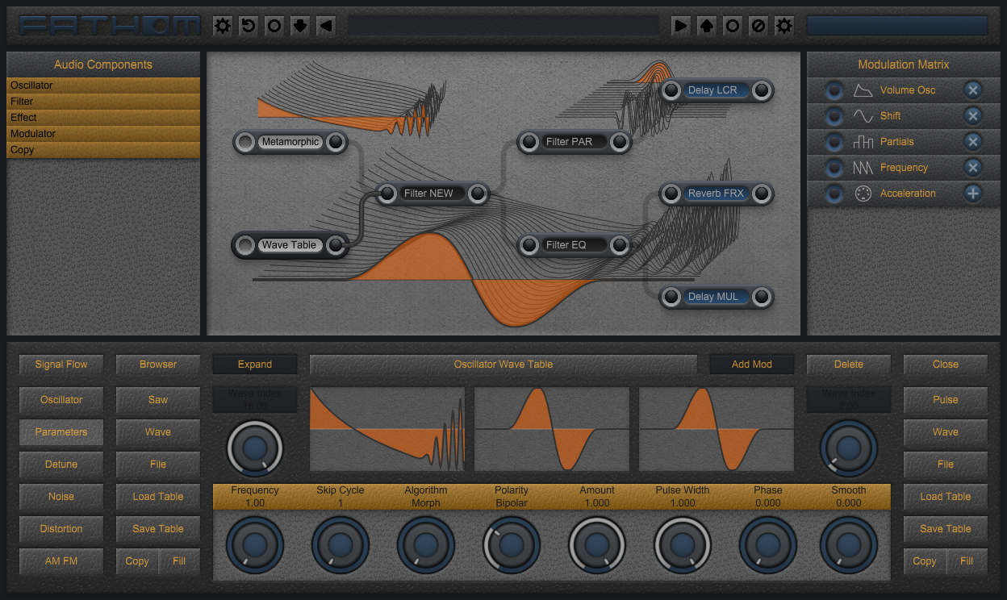Remove the Volume Osc modulation with X
The width and height of the screenshot is (1007, 600).
[x=973, y=90]
